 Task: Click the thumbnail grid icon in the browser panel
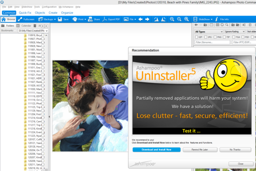(x=218, y=25)
